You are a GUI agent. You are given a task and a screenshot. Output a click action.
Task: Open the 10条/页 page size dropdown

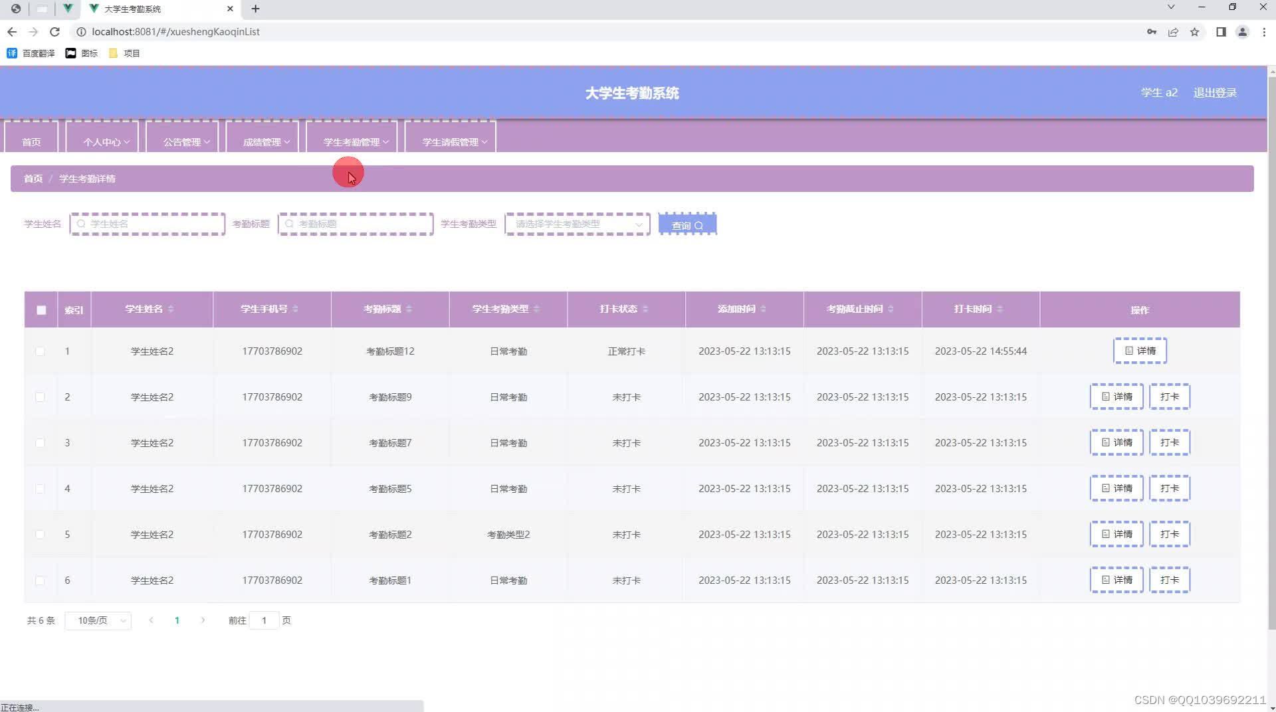pyautogui.click(x=98, y=620)
